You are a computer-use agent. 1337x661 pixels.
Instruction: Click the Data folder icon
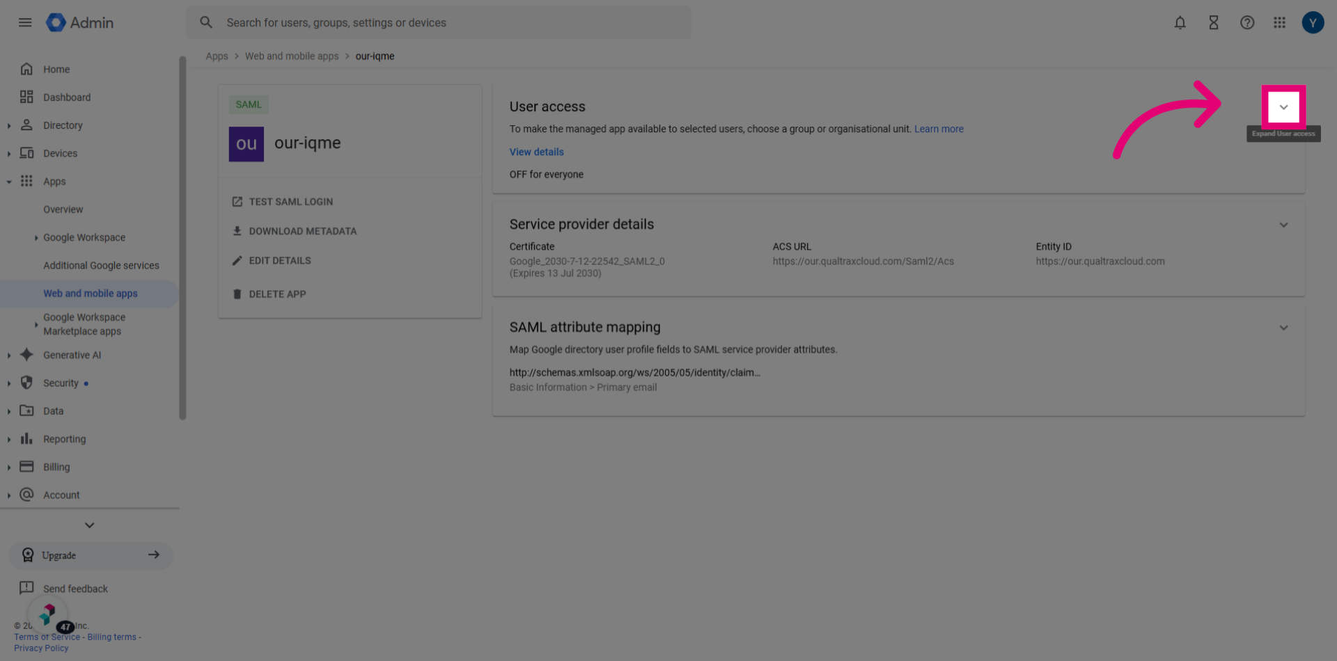[26, 411]
